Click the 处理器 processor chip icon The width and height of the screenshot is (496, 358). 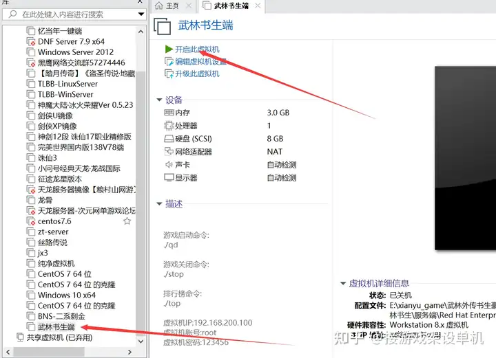(x=169, y=126)
